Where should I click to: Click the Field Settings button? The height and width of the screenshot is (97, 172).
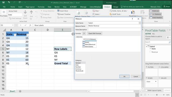[x=15, y=18]
